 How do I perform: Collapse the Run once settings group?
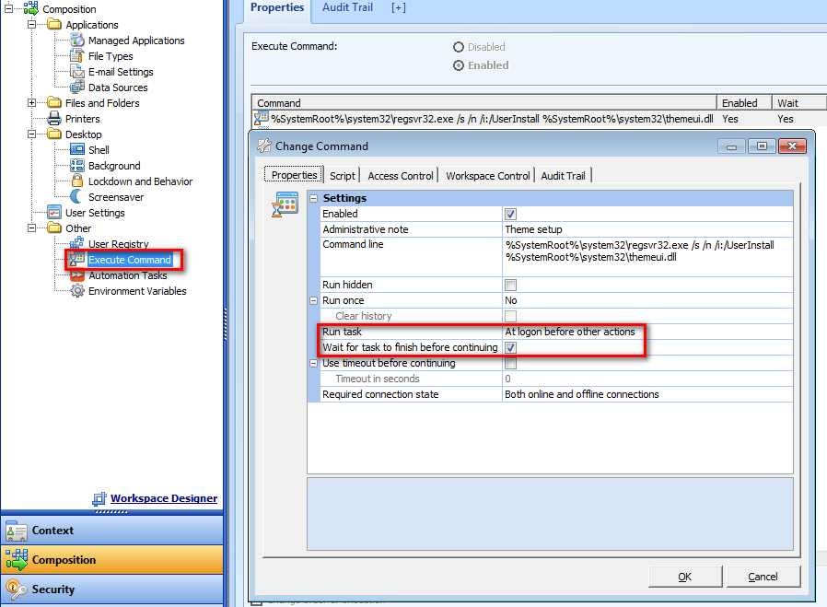(313, 300)
